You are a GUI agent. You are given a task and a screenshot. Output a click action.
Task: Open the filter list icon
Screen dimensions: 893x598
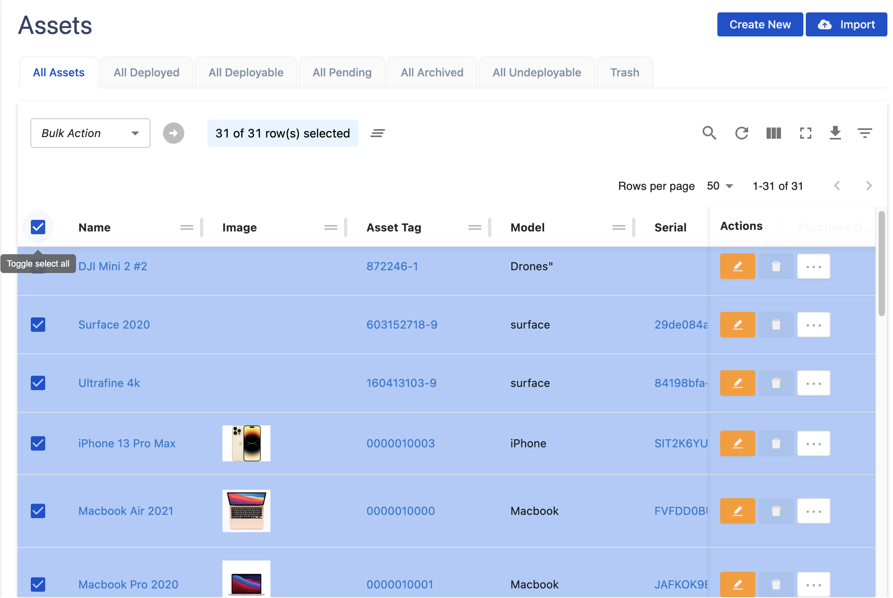(x=865, y=133)
